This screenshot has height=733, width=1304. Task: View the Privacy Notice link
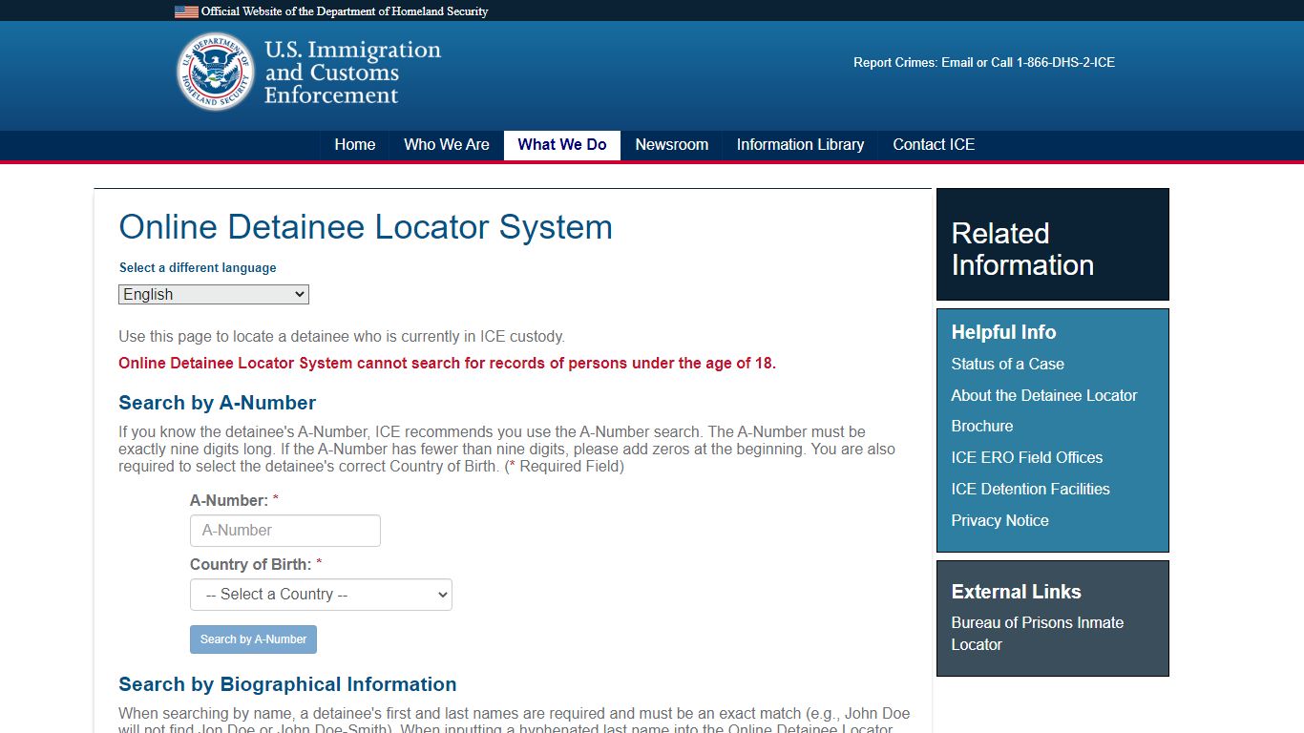[1000, 520]
